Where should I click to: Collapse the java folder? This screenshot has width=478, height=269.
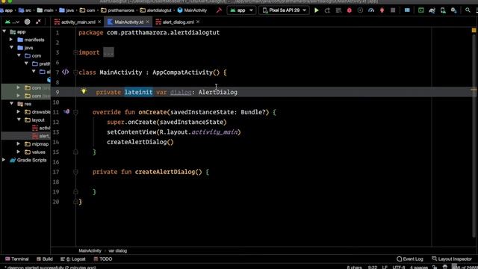[12, 47]
